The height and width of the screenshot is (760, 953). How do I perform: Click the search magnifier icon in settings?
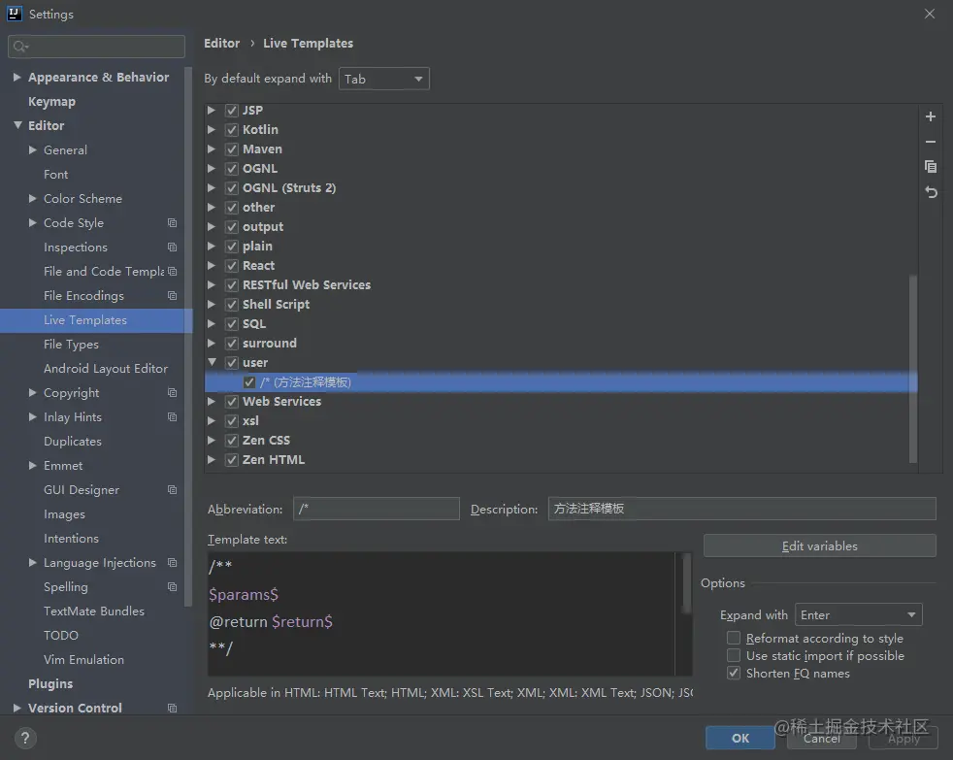click(20, 47)
